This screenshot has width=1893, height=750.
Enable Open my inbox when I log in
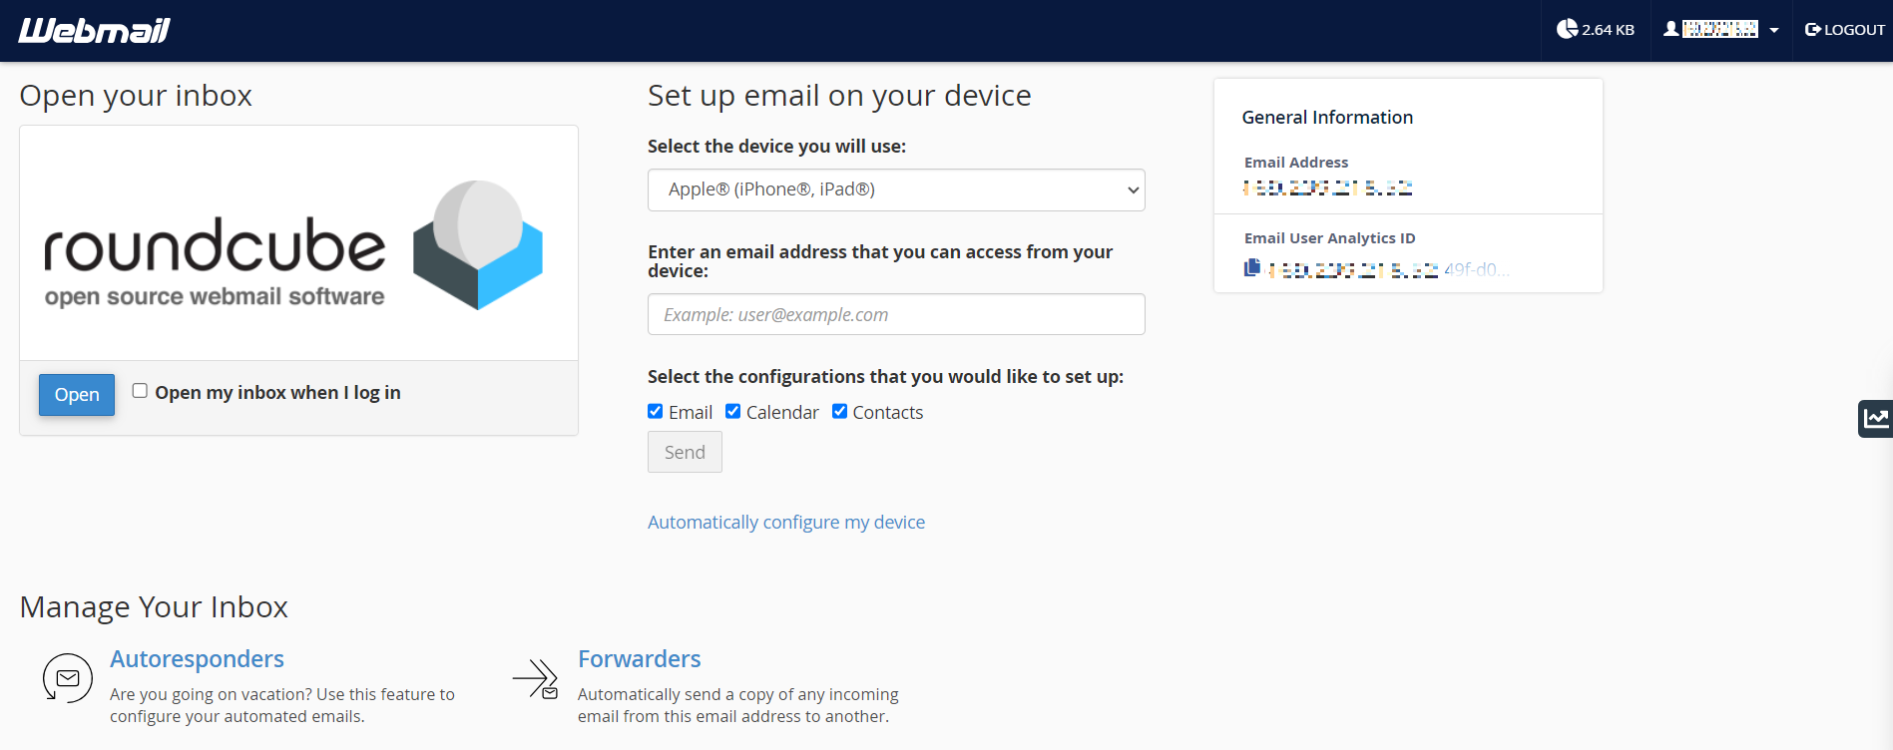[140, 391]
